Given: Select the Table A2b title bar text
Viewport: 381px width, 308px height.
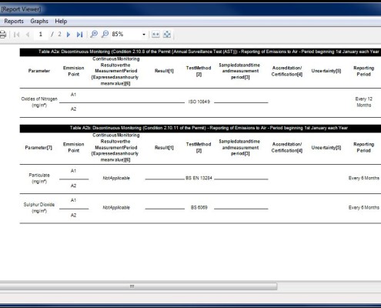Looking at the screenshot, I should click(x=209, y=128).
